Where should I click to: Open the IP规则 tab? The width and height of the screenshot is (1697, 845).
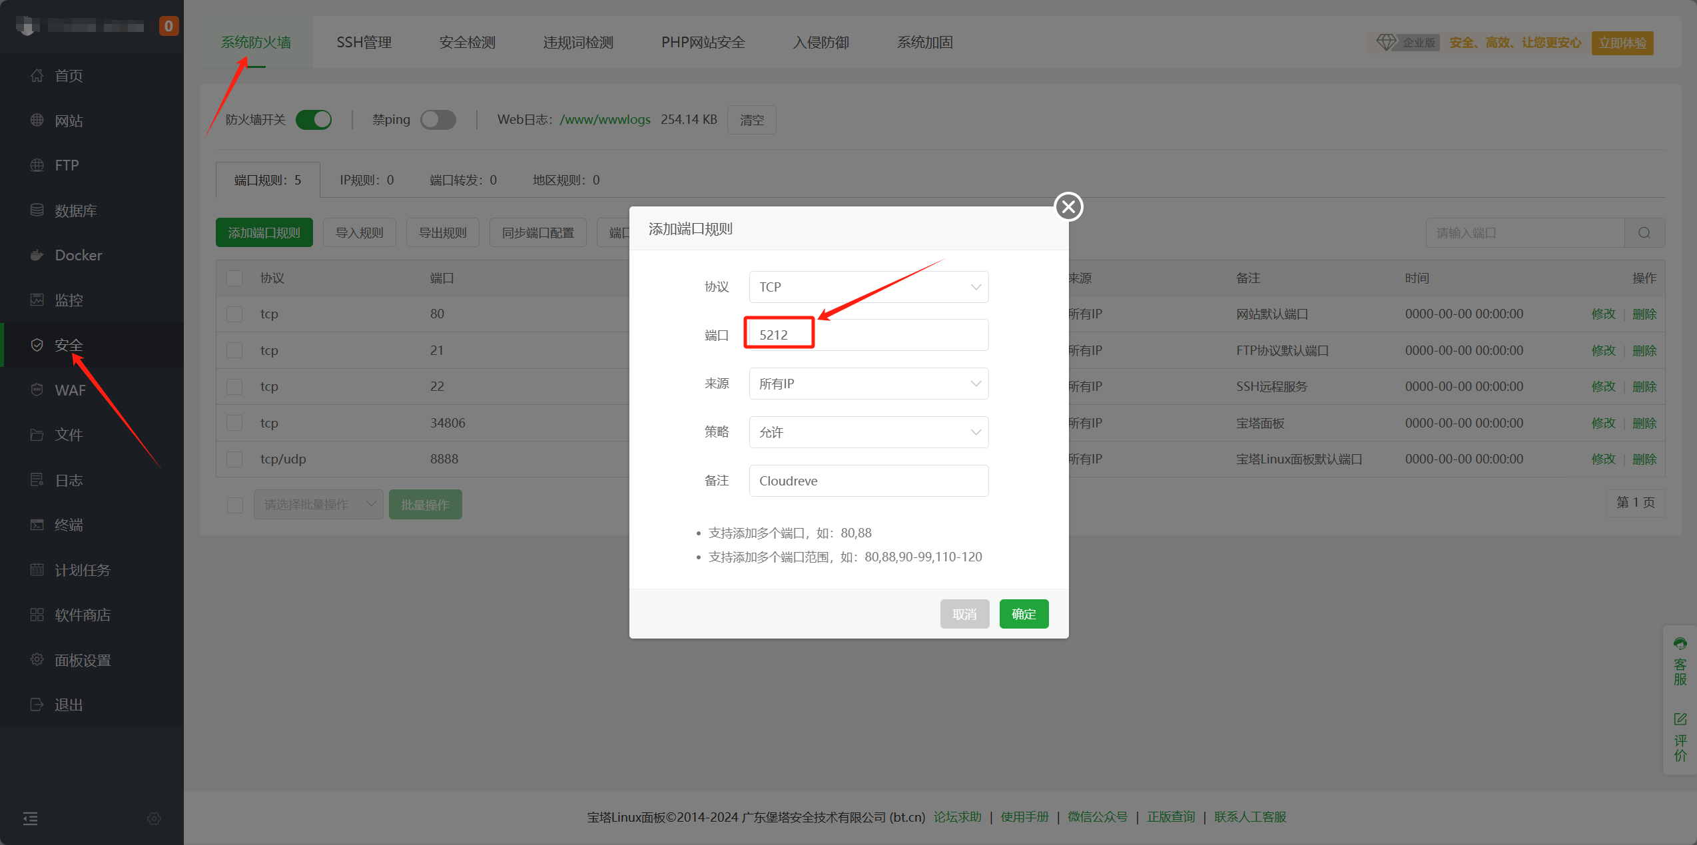(x=366, y=180)
